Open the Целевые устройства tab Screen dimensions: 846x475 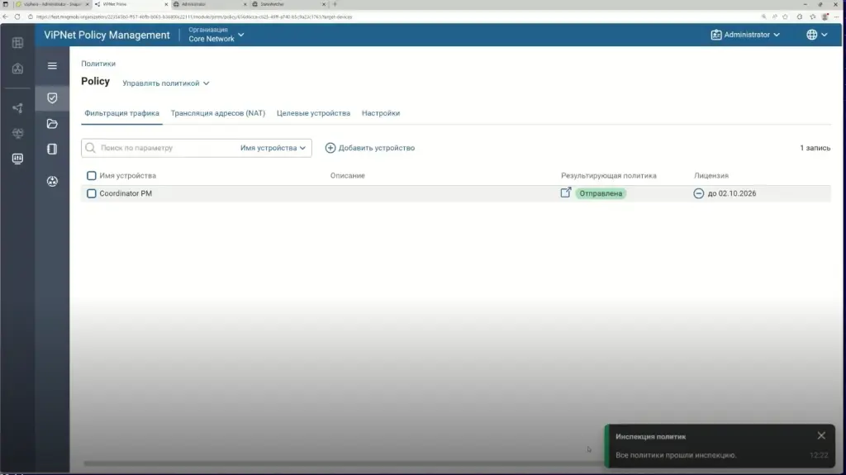tap(313, 113)
